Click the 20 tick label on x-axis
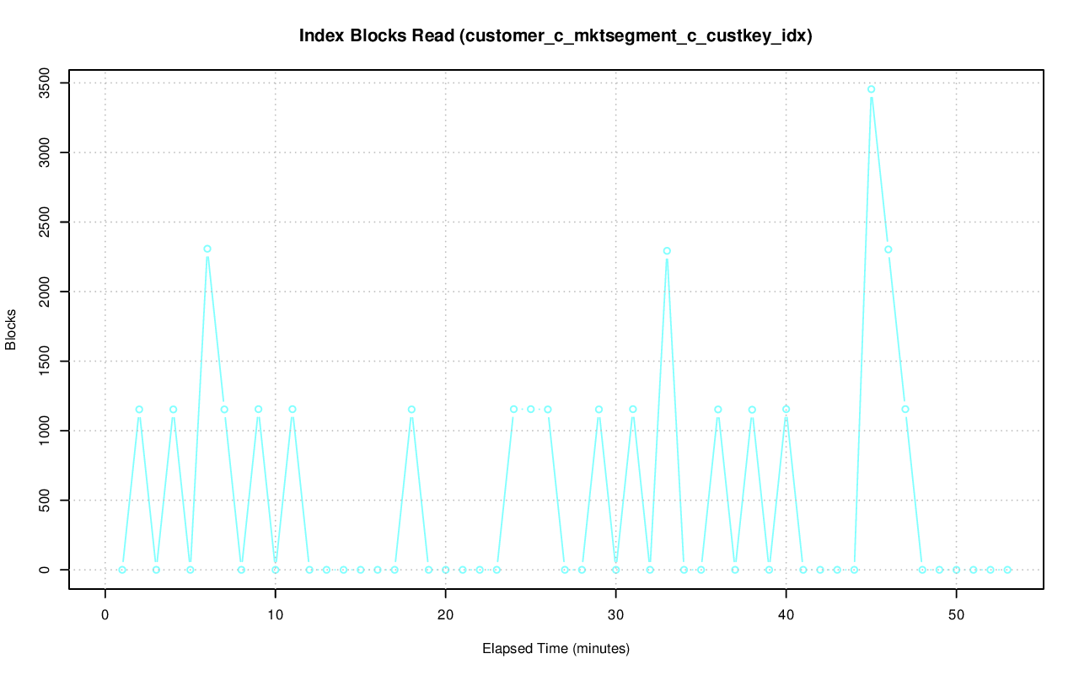Image resolution: width=1079 pixels, height=675 pixels. tap(446, 614)
